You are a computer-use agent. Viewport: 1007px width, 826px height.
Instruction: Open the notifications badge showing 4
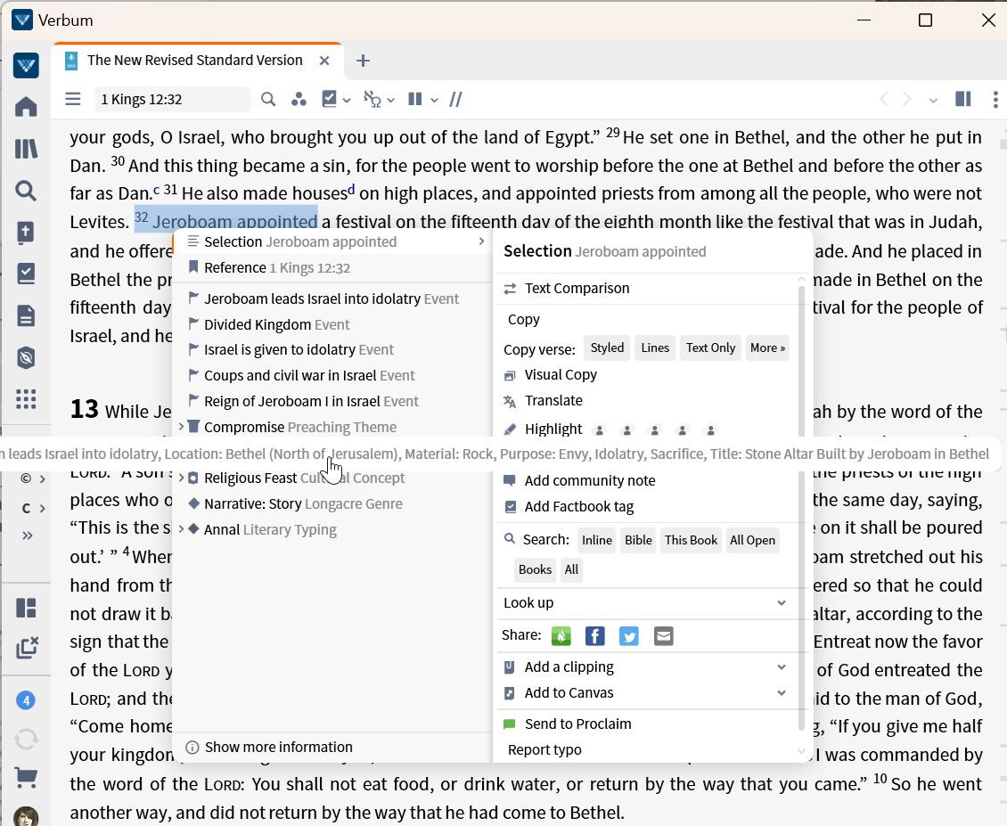[x=26, y=700]
